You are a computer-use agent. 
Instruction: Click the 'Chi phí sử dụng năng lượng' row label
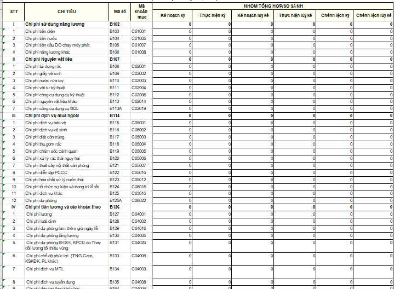54,25
